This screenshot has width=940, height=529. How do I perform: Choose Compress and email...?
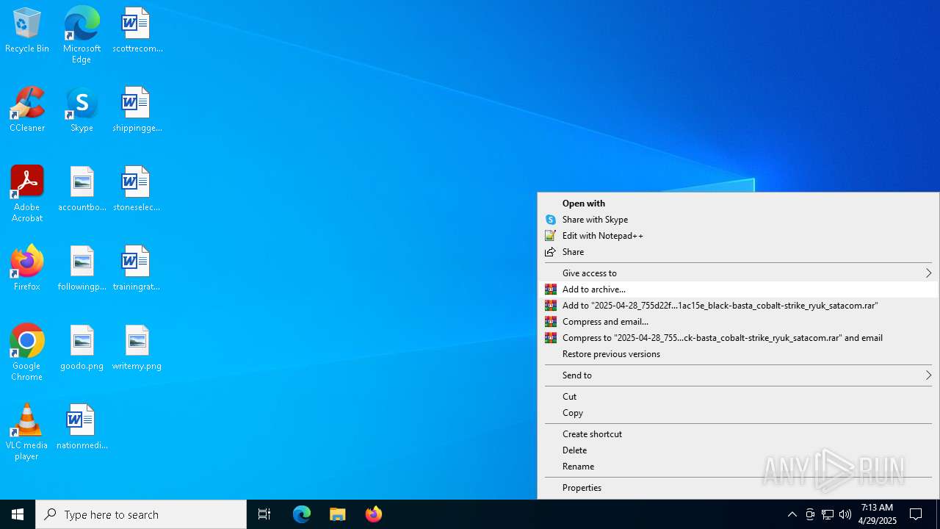738,322
